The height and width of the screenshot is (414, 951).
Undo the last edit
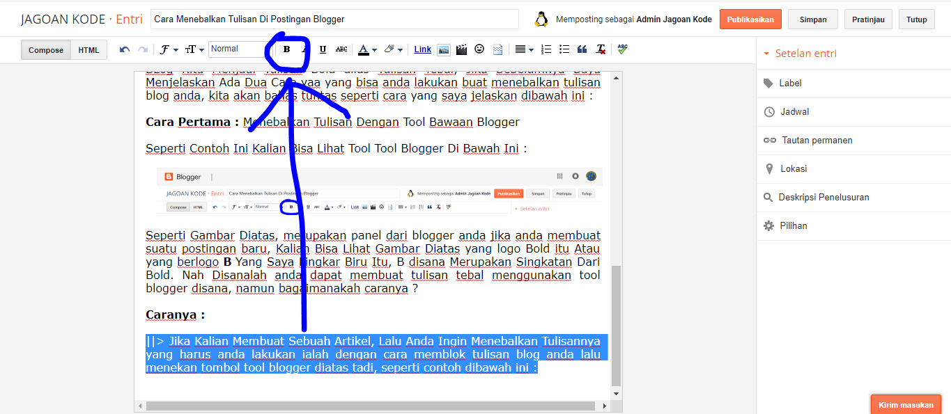click(x=124, y=49)
